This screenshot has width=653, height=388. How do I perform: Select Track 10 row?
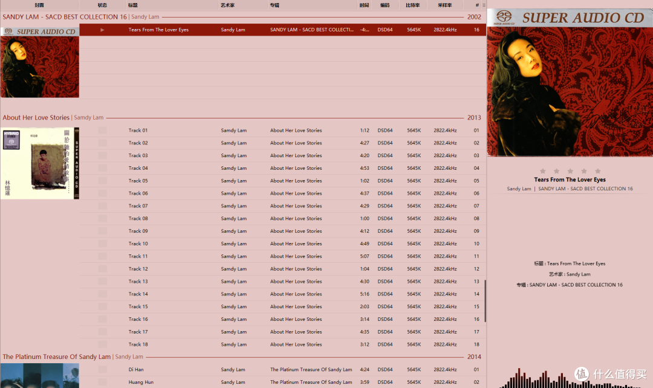(282, 244)
